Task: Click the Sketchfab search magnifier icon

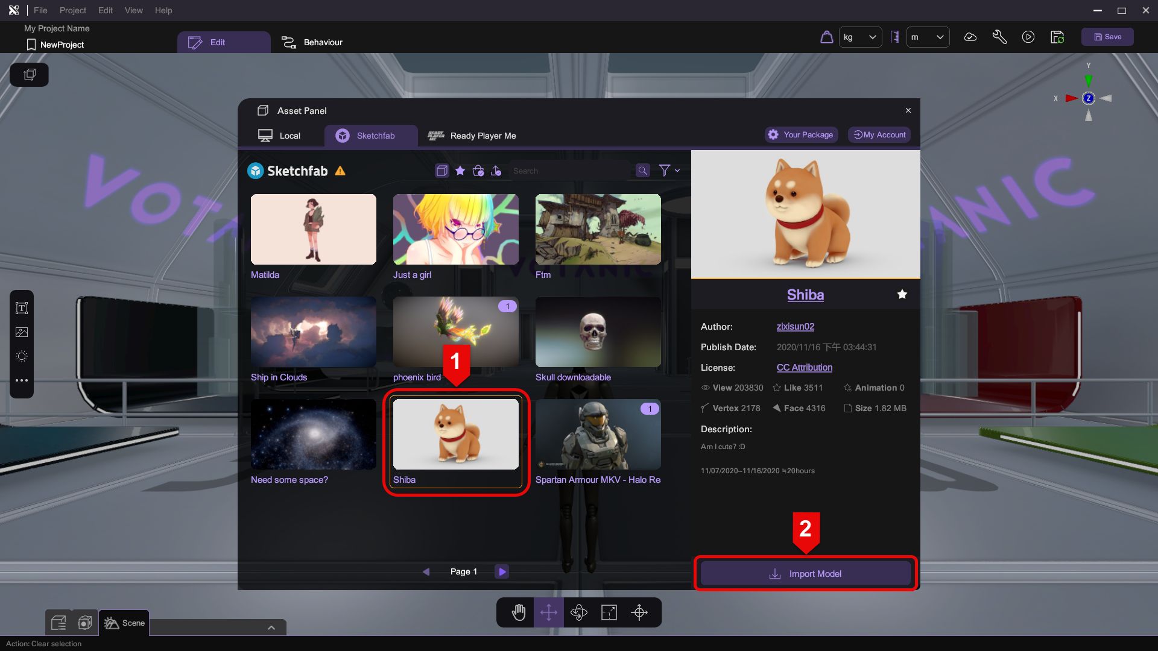Action: pyautogui.click(x=642, y=171)
